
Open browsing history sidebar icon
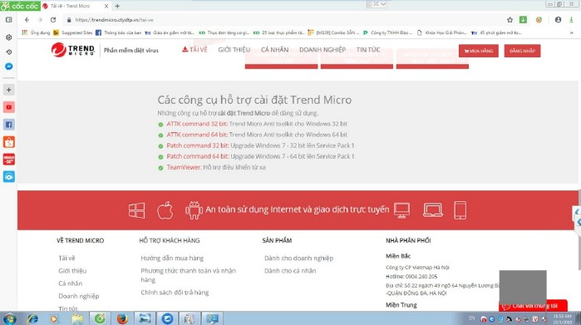(9, 52)
